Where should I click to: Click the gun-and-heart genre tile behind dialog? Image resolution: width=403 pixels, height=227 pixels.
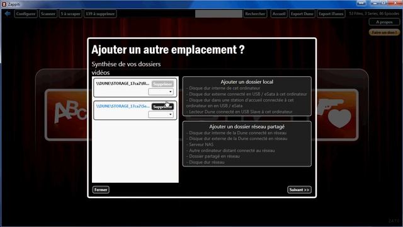click(338, 115)
